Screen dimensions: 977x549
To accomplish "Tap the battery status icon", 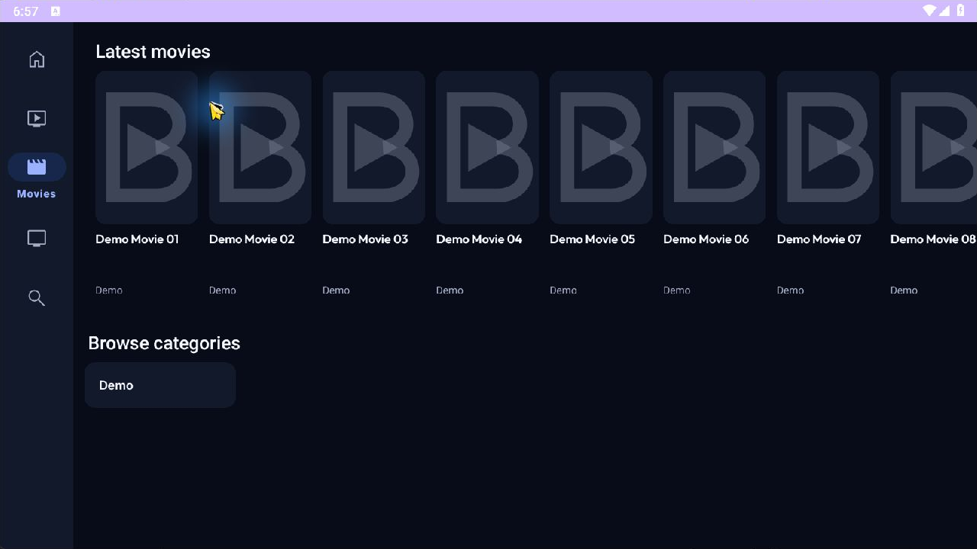I will (x=961, y=11).
